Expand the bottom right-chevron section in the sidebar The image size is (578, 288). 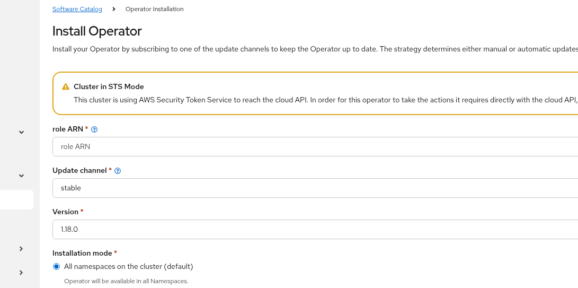click(x=21, y=273)
